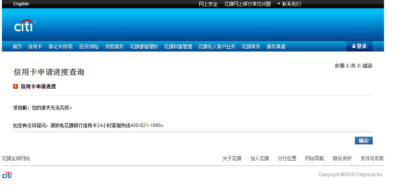The image size is (398, 192).
Task: Open the 花旗私人客户业务 menu
Action: [217, 46]
